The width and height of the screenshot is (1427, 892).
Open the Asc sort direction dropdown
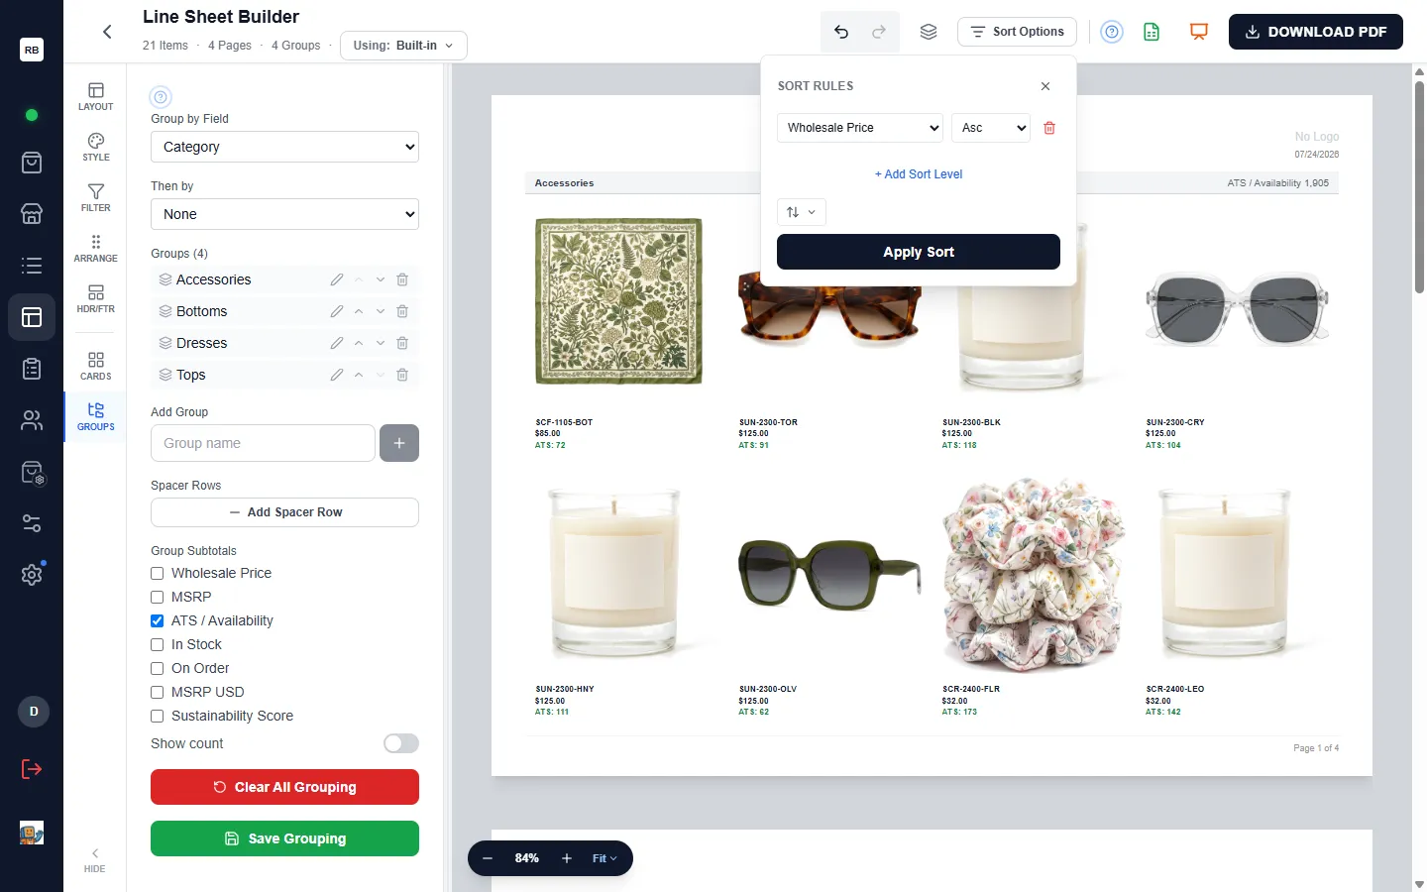coord(991,128)
